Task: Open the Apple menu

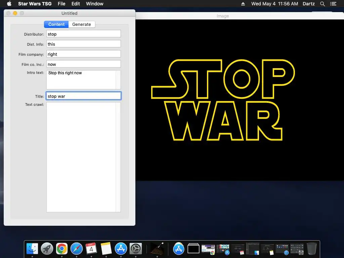Action: [x=9, y=4]
